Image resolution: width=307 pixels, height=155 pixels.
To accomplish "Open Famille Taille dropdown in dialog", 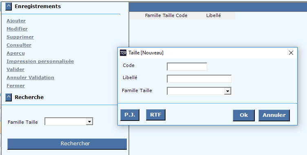I will (x=227, y=91).
